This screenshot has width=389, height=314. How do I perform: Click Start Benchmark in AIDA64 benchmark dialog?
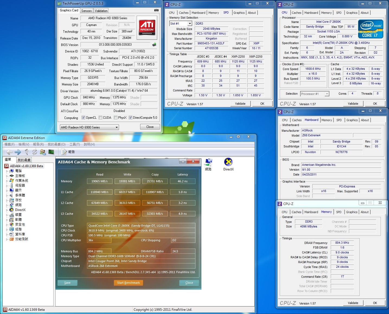[x=128, y=283]
